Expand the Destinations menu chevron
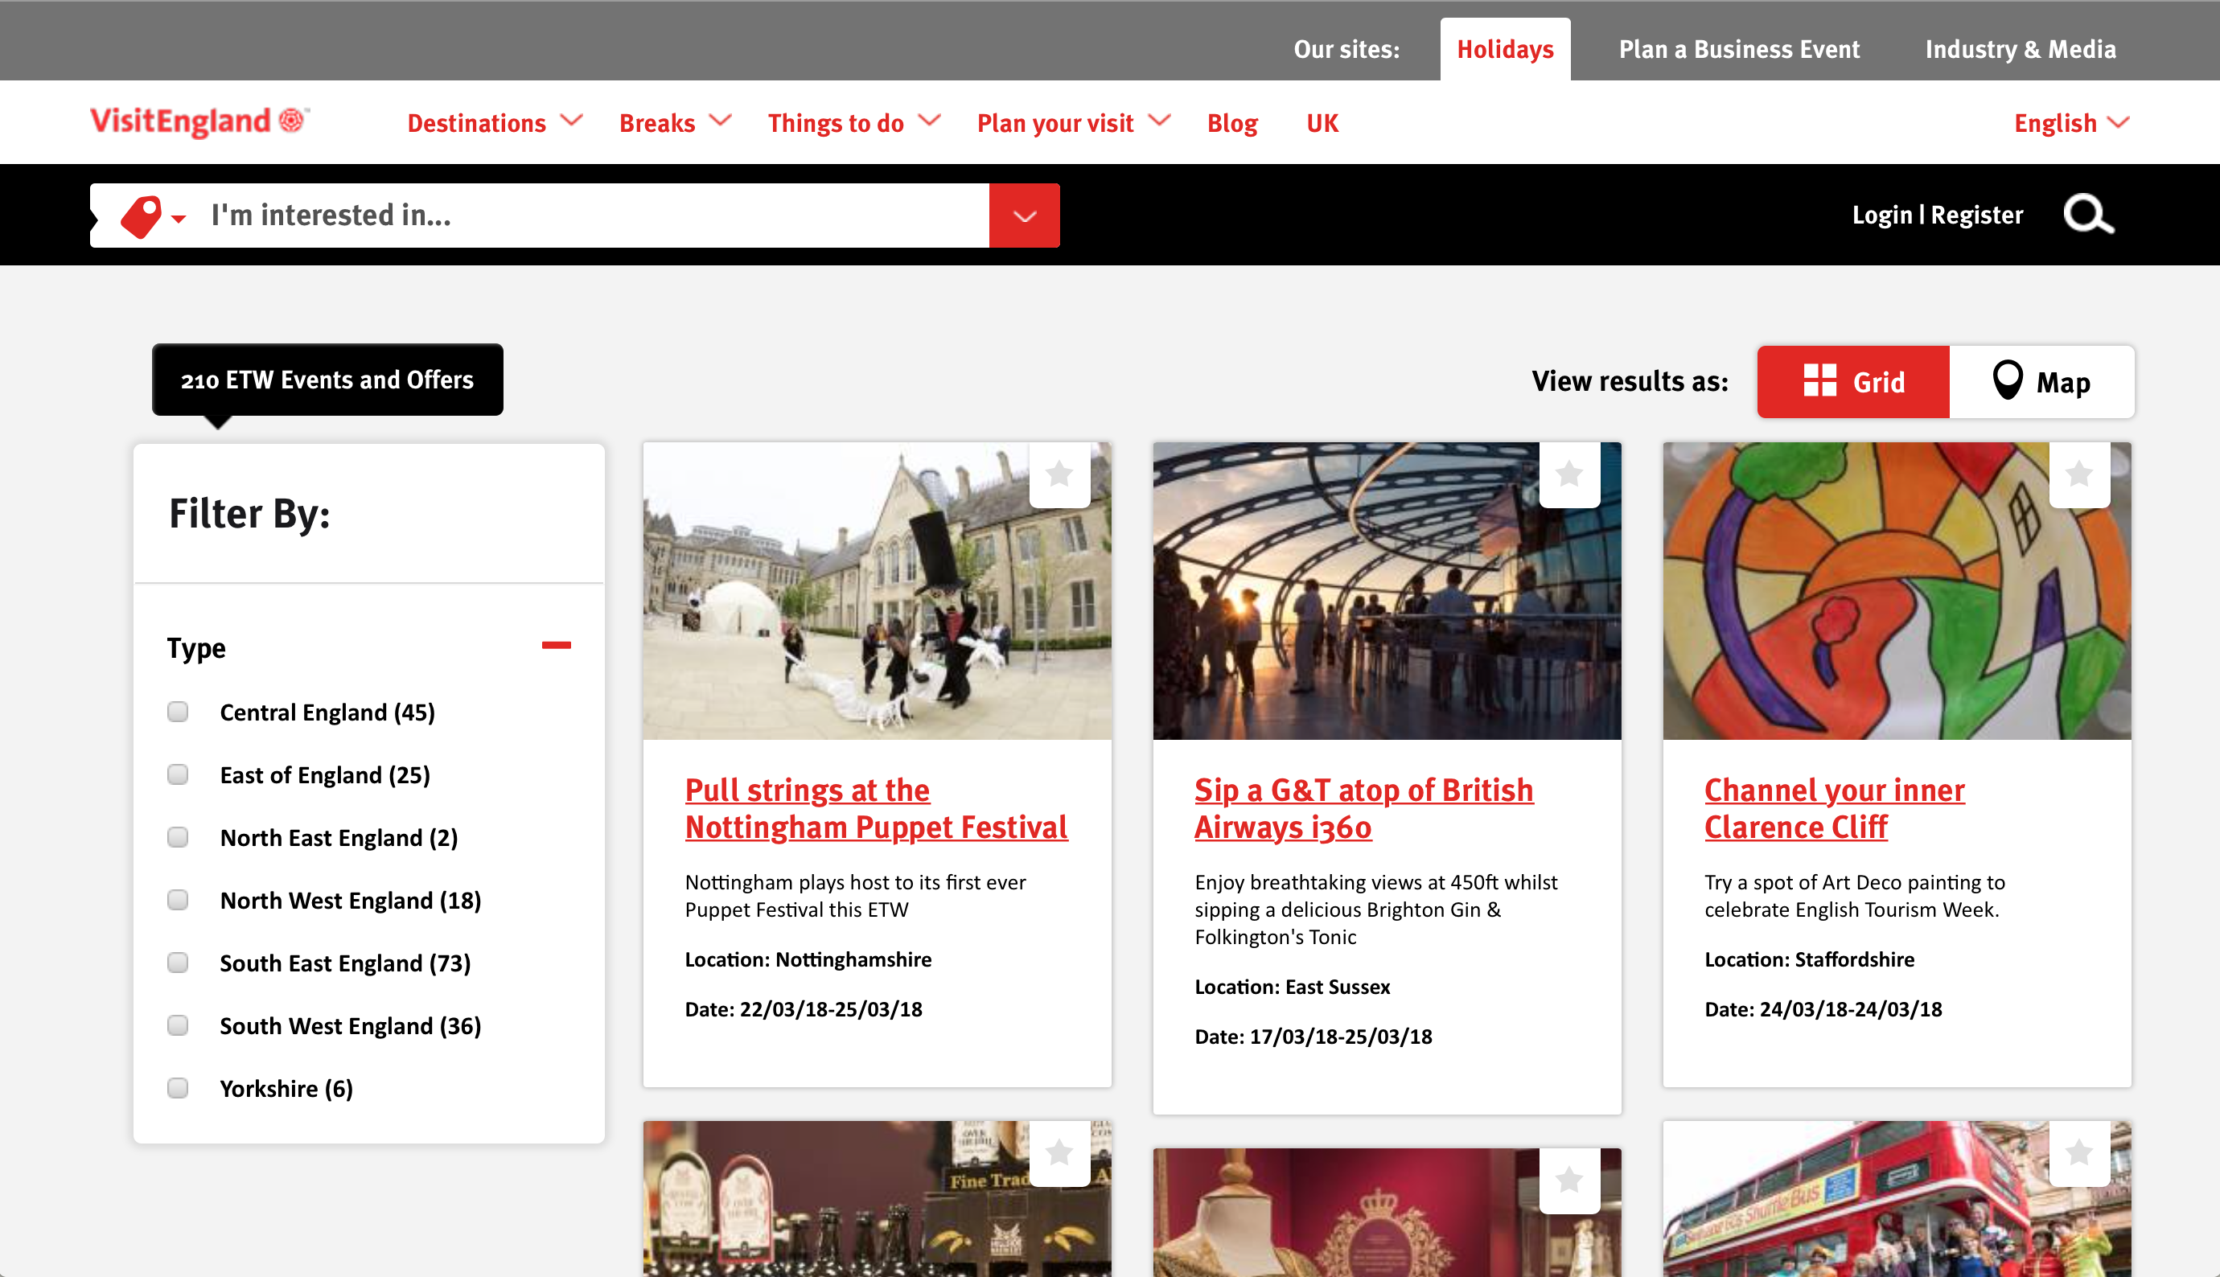This screenshot has width=2220, height=1277. [572, 120]
